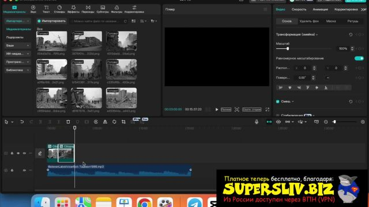The image size is (369, 207).
Task: Hide video track with eye icon
Action: [x=18, y=154]
